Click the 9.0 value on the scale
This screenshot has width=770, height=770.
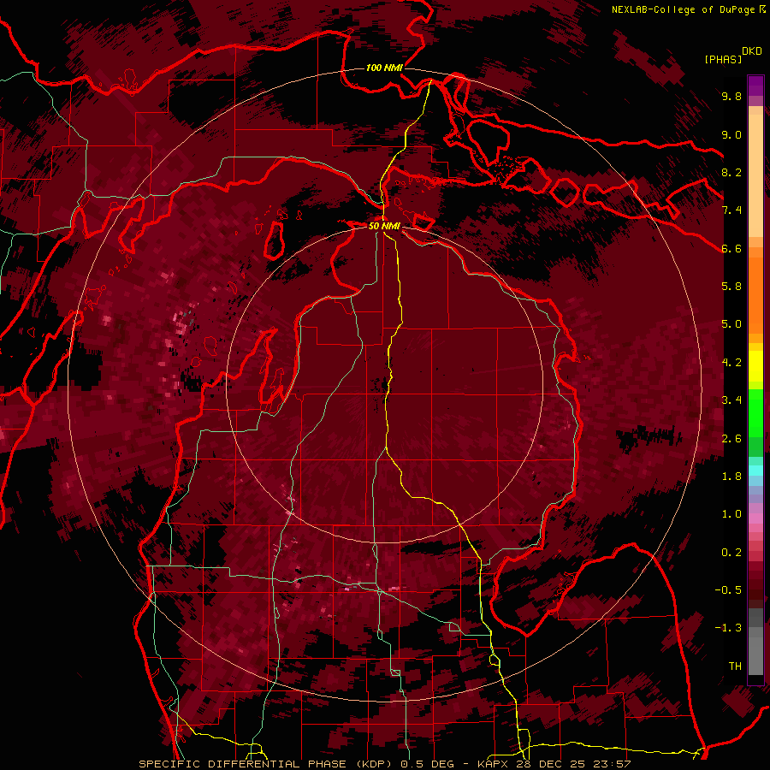731,134
